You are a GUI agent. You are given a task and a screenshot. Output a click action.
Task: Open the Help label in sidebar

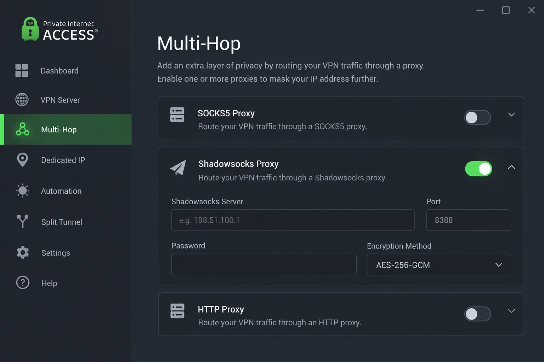coord(49,283)
